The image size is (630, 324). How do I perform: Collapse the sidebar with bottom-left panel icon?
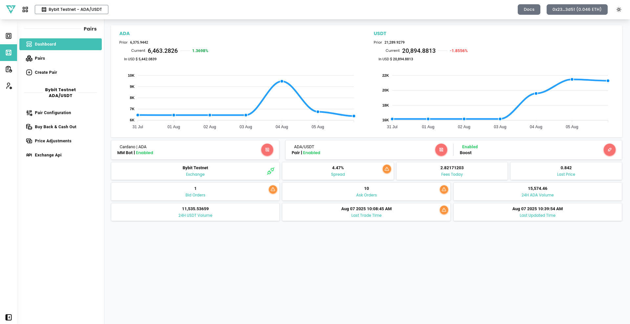point(9,317)
